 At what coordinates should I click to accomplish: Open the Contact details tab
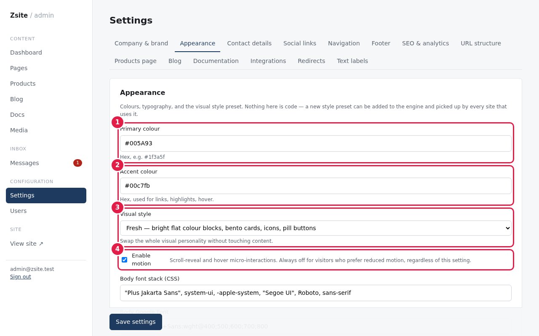tap(249, 43)
